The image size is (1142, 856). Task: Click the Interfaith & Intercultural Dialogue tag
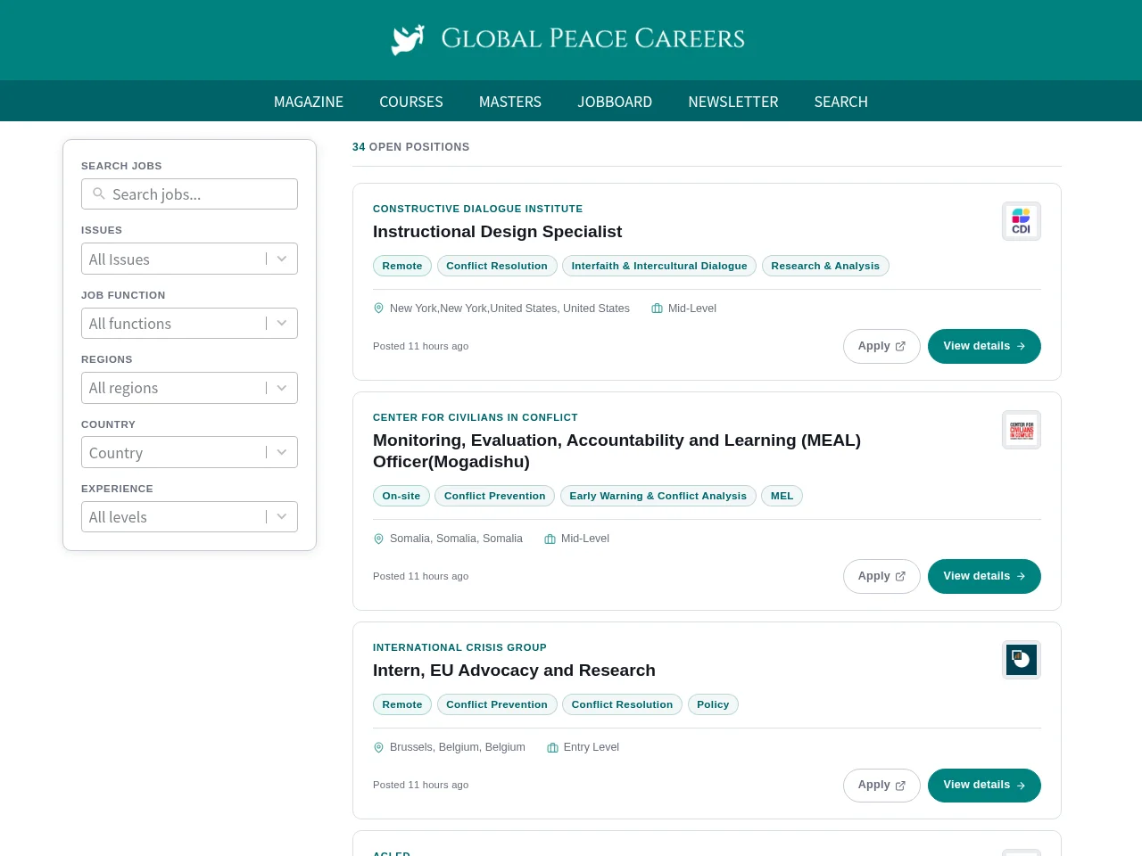click(659, 266)
